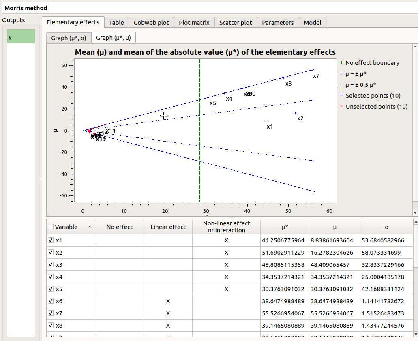Select output y in the Outputs panel
The image size is (418, 341).
20,36
